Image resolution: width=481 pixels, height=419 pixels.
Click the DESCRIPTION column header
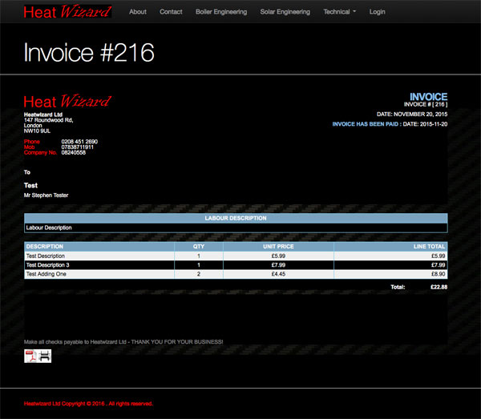(45, 246)
